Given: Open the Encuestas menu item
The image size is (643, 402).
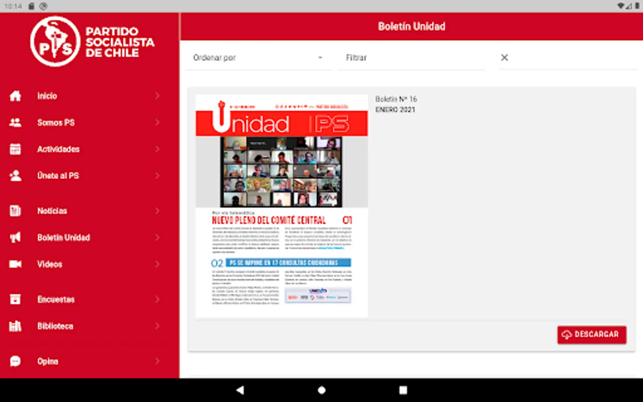Looking at the screenshot, I should pos(89,299).
